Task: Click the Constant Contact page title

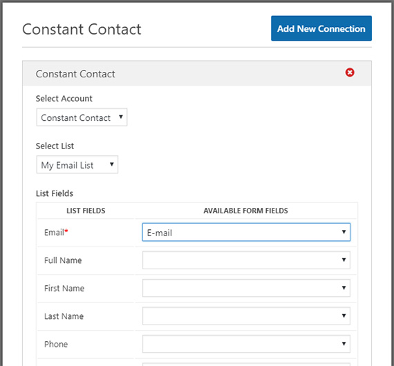Action: 82,29
